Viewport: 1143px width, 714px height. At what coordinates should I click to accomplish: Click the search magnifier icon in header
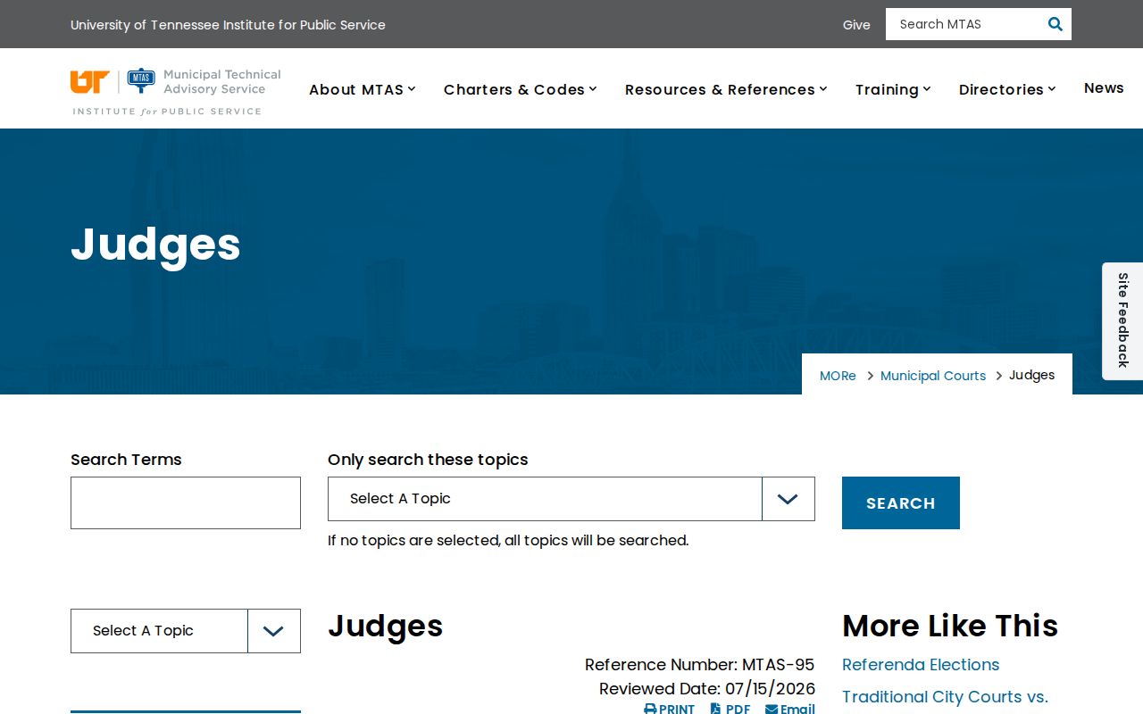tap(1055, 24)
